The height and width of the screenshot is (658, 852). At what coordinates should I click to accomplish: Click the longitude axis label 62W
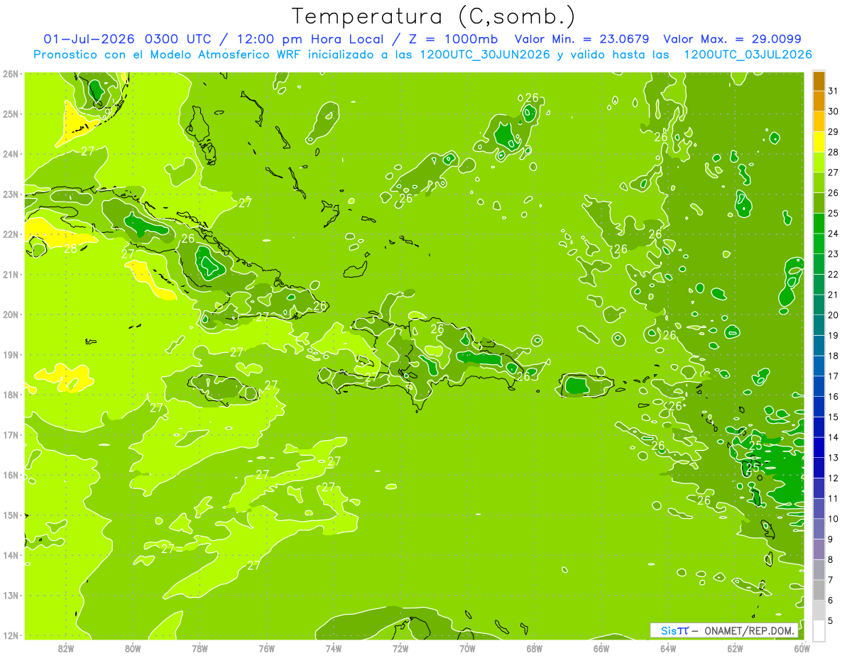[735, 649]
